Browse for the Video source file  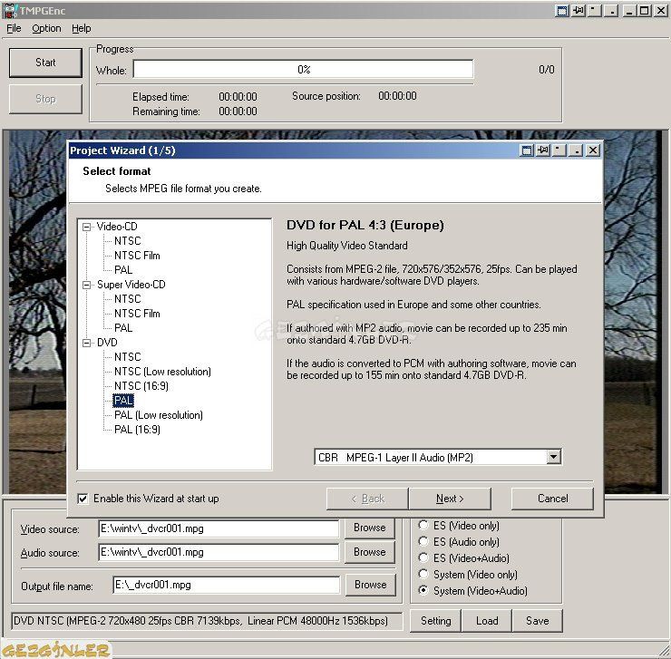[370, 528]
